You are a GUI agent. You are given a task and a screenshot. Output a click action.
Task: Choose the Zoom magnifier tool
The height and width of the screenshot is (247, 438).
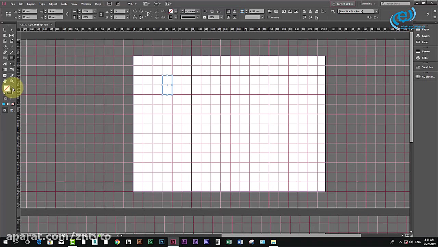click(x=12, y=81)
